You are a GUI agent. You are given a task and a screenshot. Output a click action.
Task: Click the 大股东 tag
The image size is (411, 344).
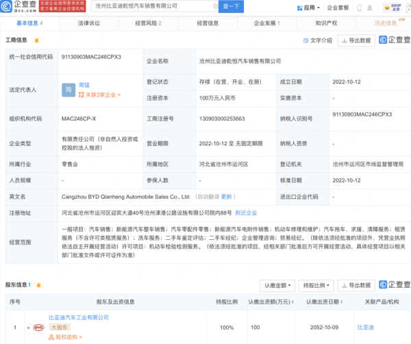click(60, 328)
